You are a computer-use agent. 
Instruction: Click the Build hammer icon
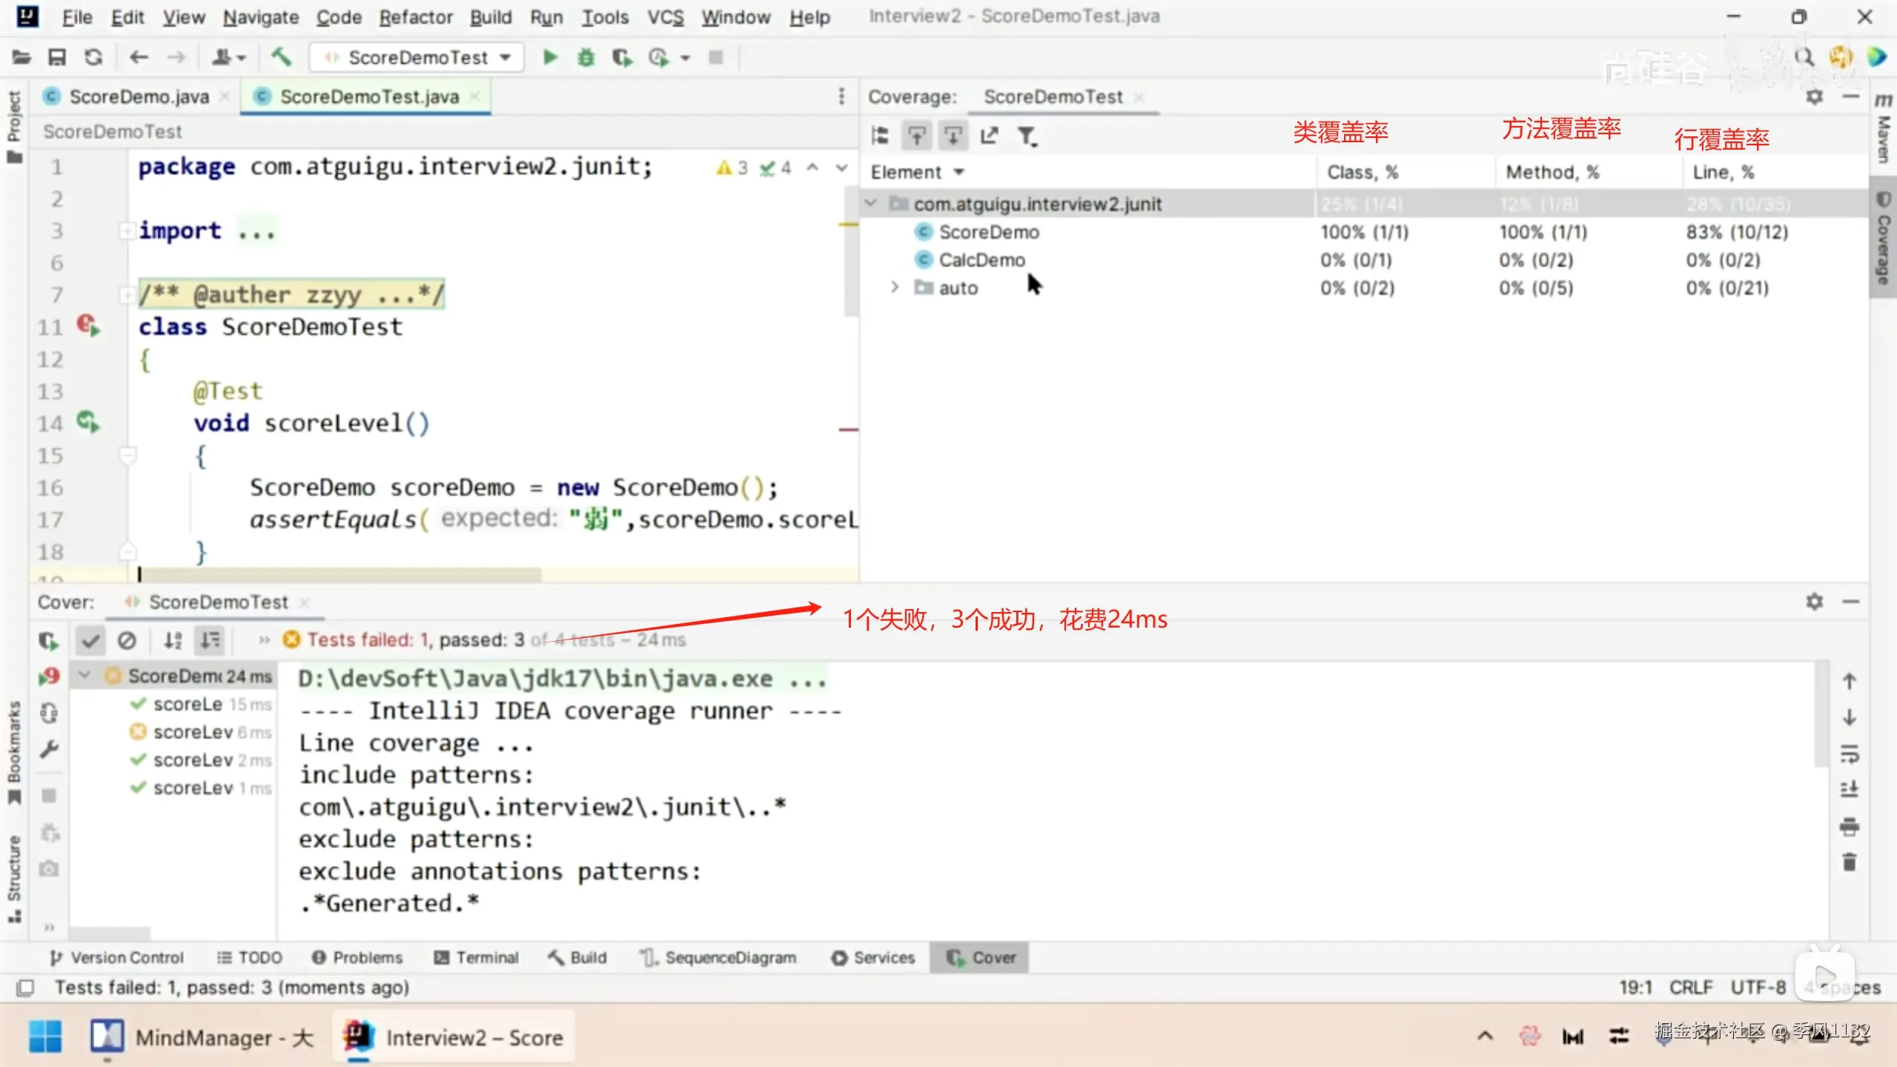[x=281, y=57]
